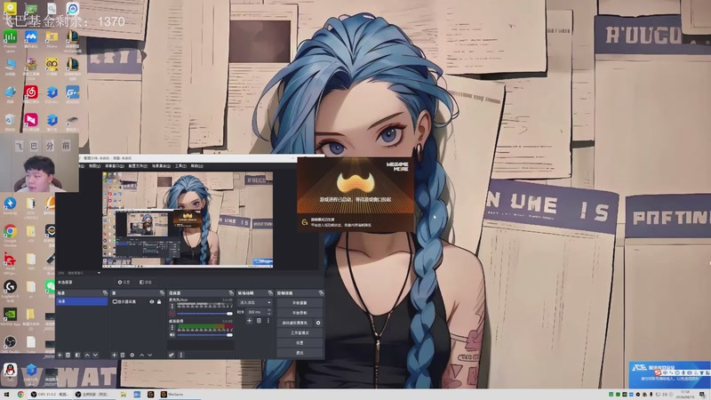Click Exit button in OBS controls panel

coord(300,352)
